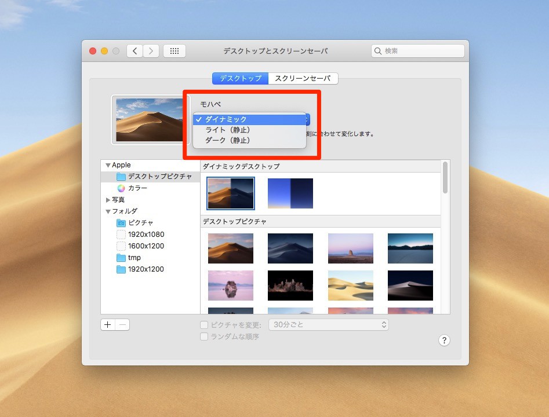This screenshot has height=417, width=549.
Task: Show all preferences grid button
Action: pos(174,51)
